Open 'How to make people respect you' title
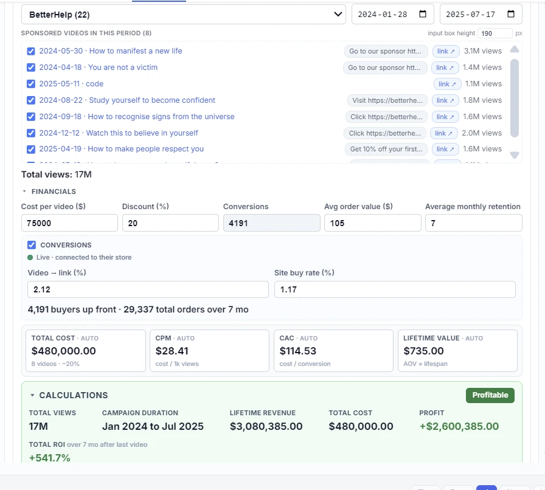This screenshot has height=490, width=545. point(121,149)
